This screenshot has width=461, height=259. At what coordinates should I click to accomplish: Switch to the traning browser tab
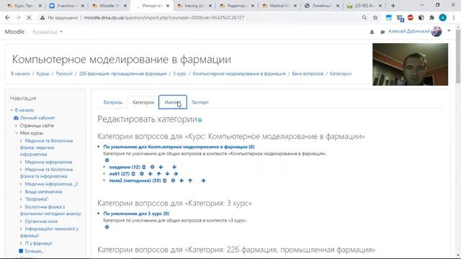(194, 6)
